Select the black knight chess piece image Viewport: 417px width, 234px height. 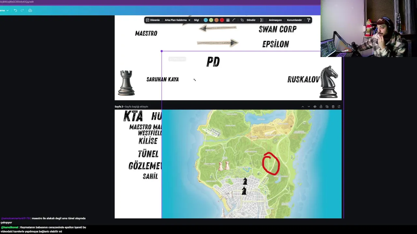coord(329,82)
